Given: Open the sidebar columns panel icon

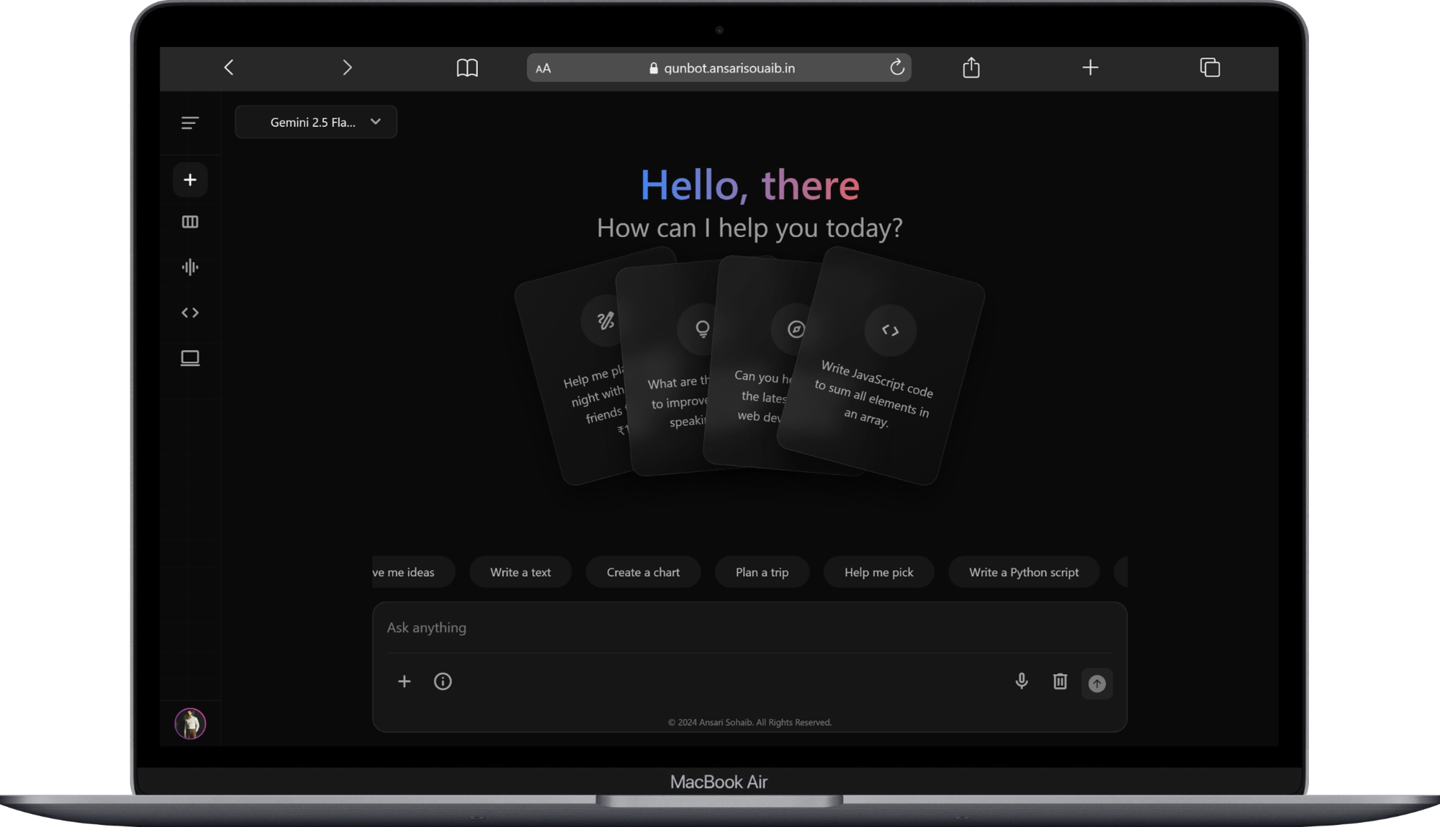Looking at the screenshot, I should pos(190,222).
